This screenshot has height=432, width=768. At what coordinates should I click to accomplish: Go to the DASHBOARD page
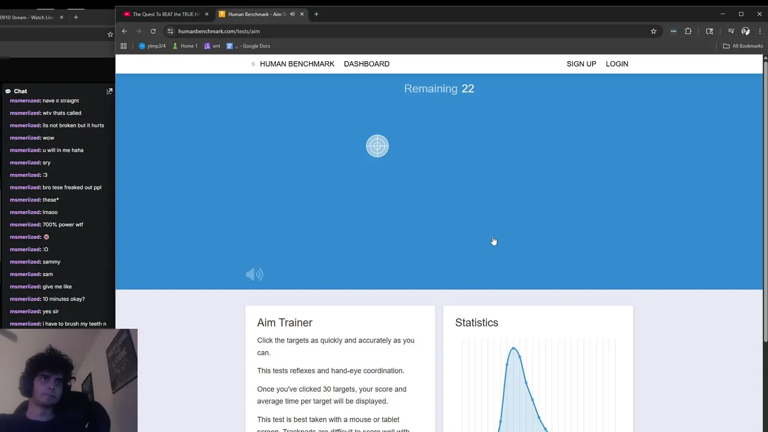coord(367,64)
